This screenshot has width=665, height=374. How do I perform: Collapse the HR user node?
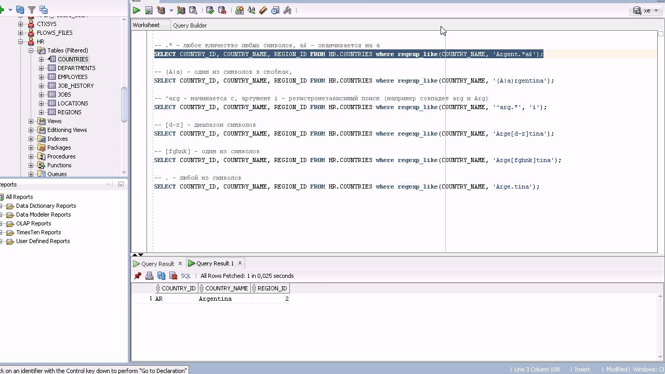coord(21,42)
